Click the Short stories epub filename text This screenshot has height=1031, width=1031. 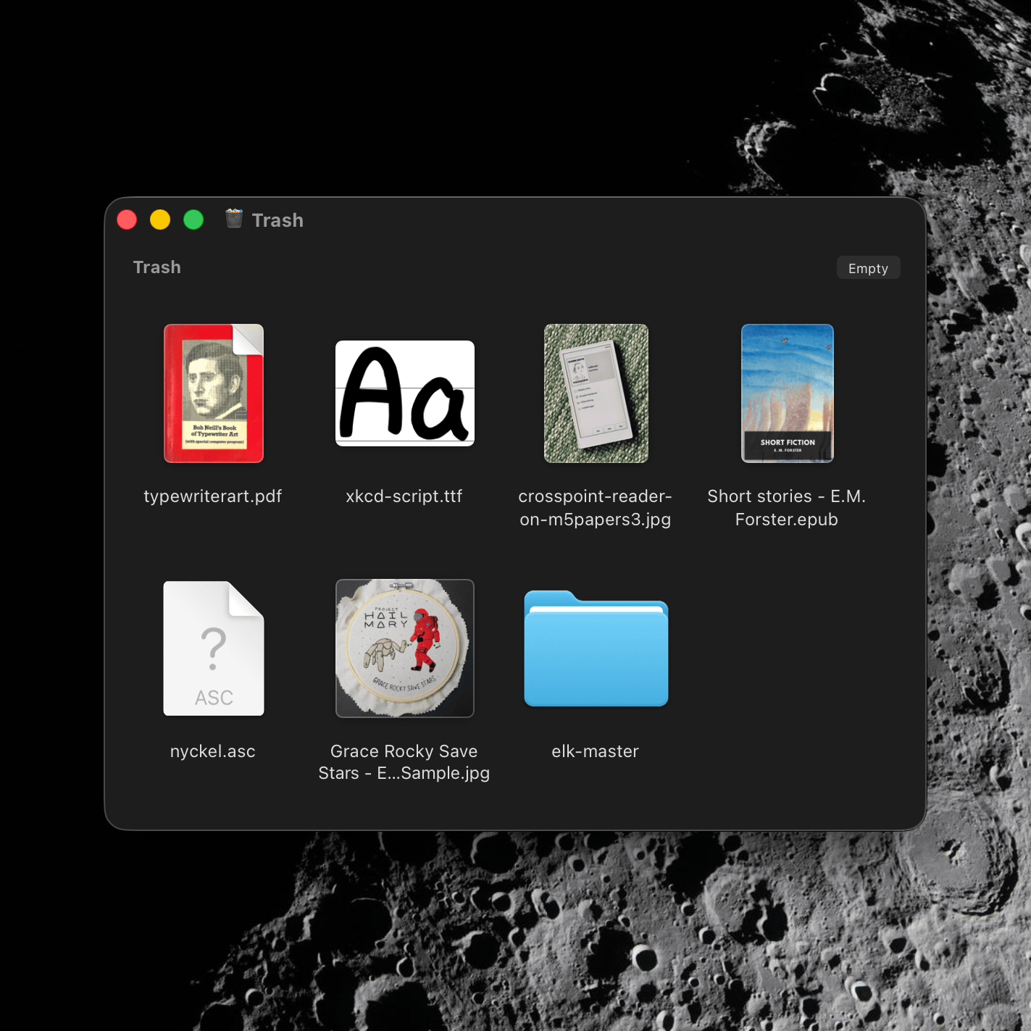pos(787,507)
